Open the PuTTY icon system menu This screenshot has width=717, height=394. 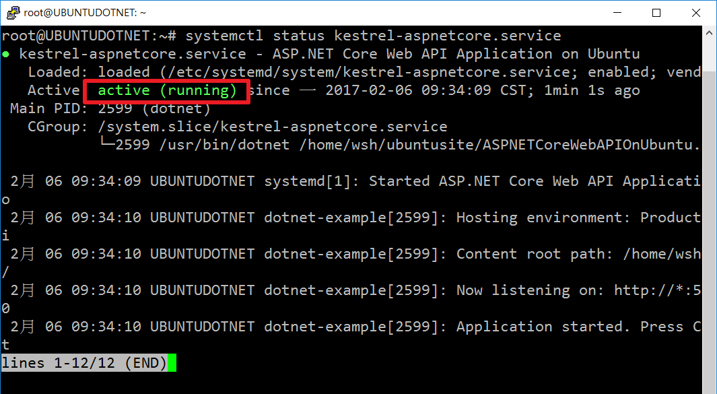[x=13, y=12]
